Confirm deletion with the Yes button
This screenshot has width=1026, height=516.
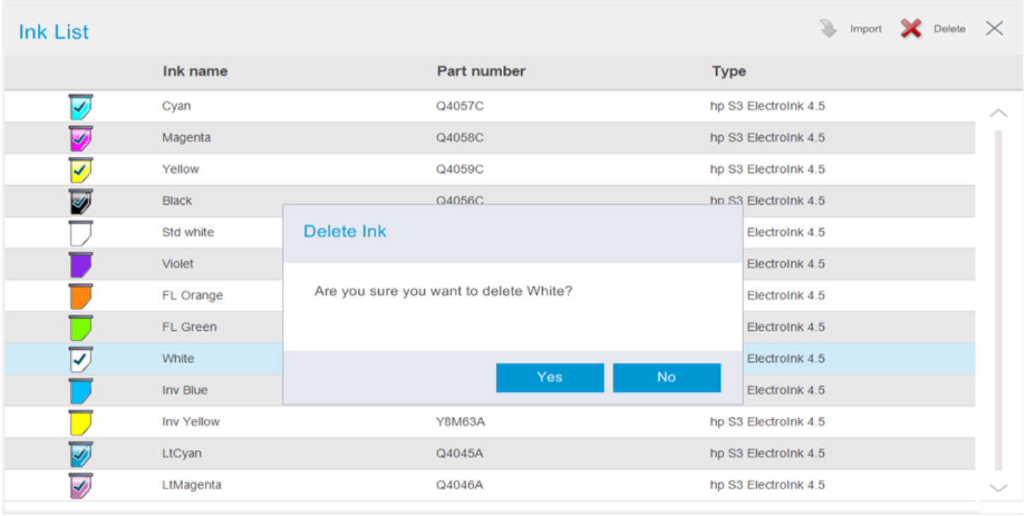coord(549,377)
